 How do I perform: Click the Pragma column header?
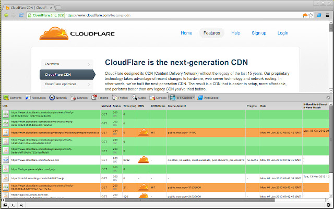pyautogui.click(x=252, y=106)
